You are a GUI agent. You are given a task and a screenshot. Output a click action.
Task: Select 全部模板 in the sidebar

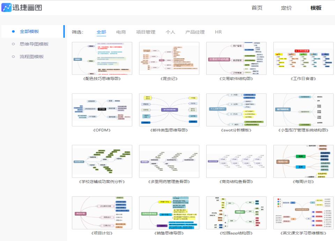[x=29, y=31]
